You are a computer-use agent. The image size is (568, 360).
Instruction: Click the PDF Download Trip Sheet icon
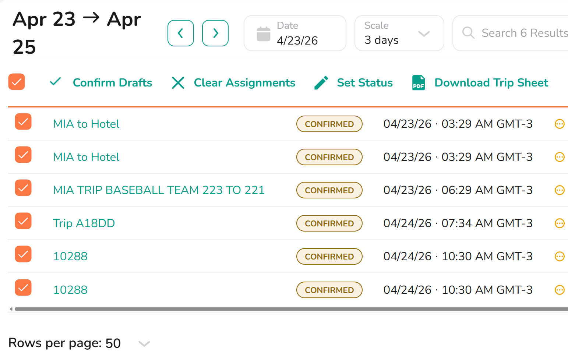tap(419, 82)
